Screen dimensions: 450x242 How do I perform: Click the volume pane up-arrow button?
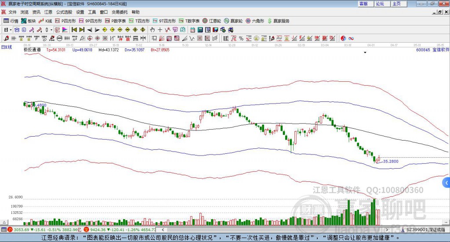[4, 222]
